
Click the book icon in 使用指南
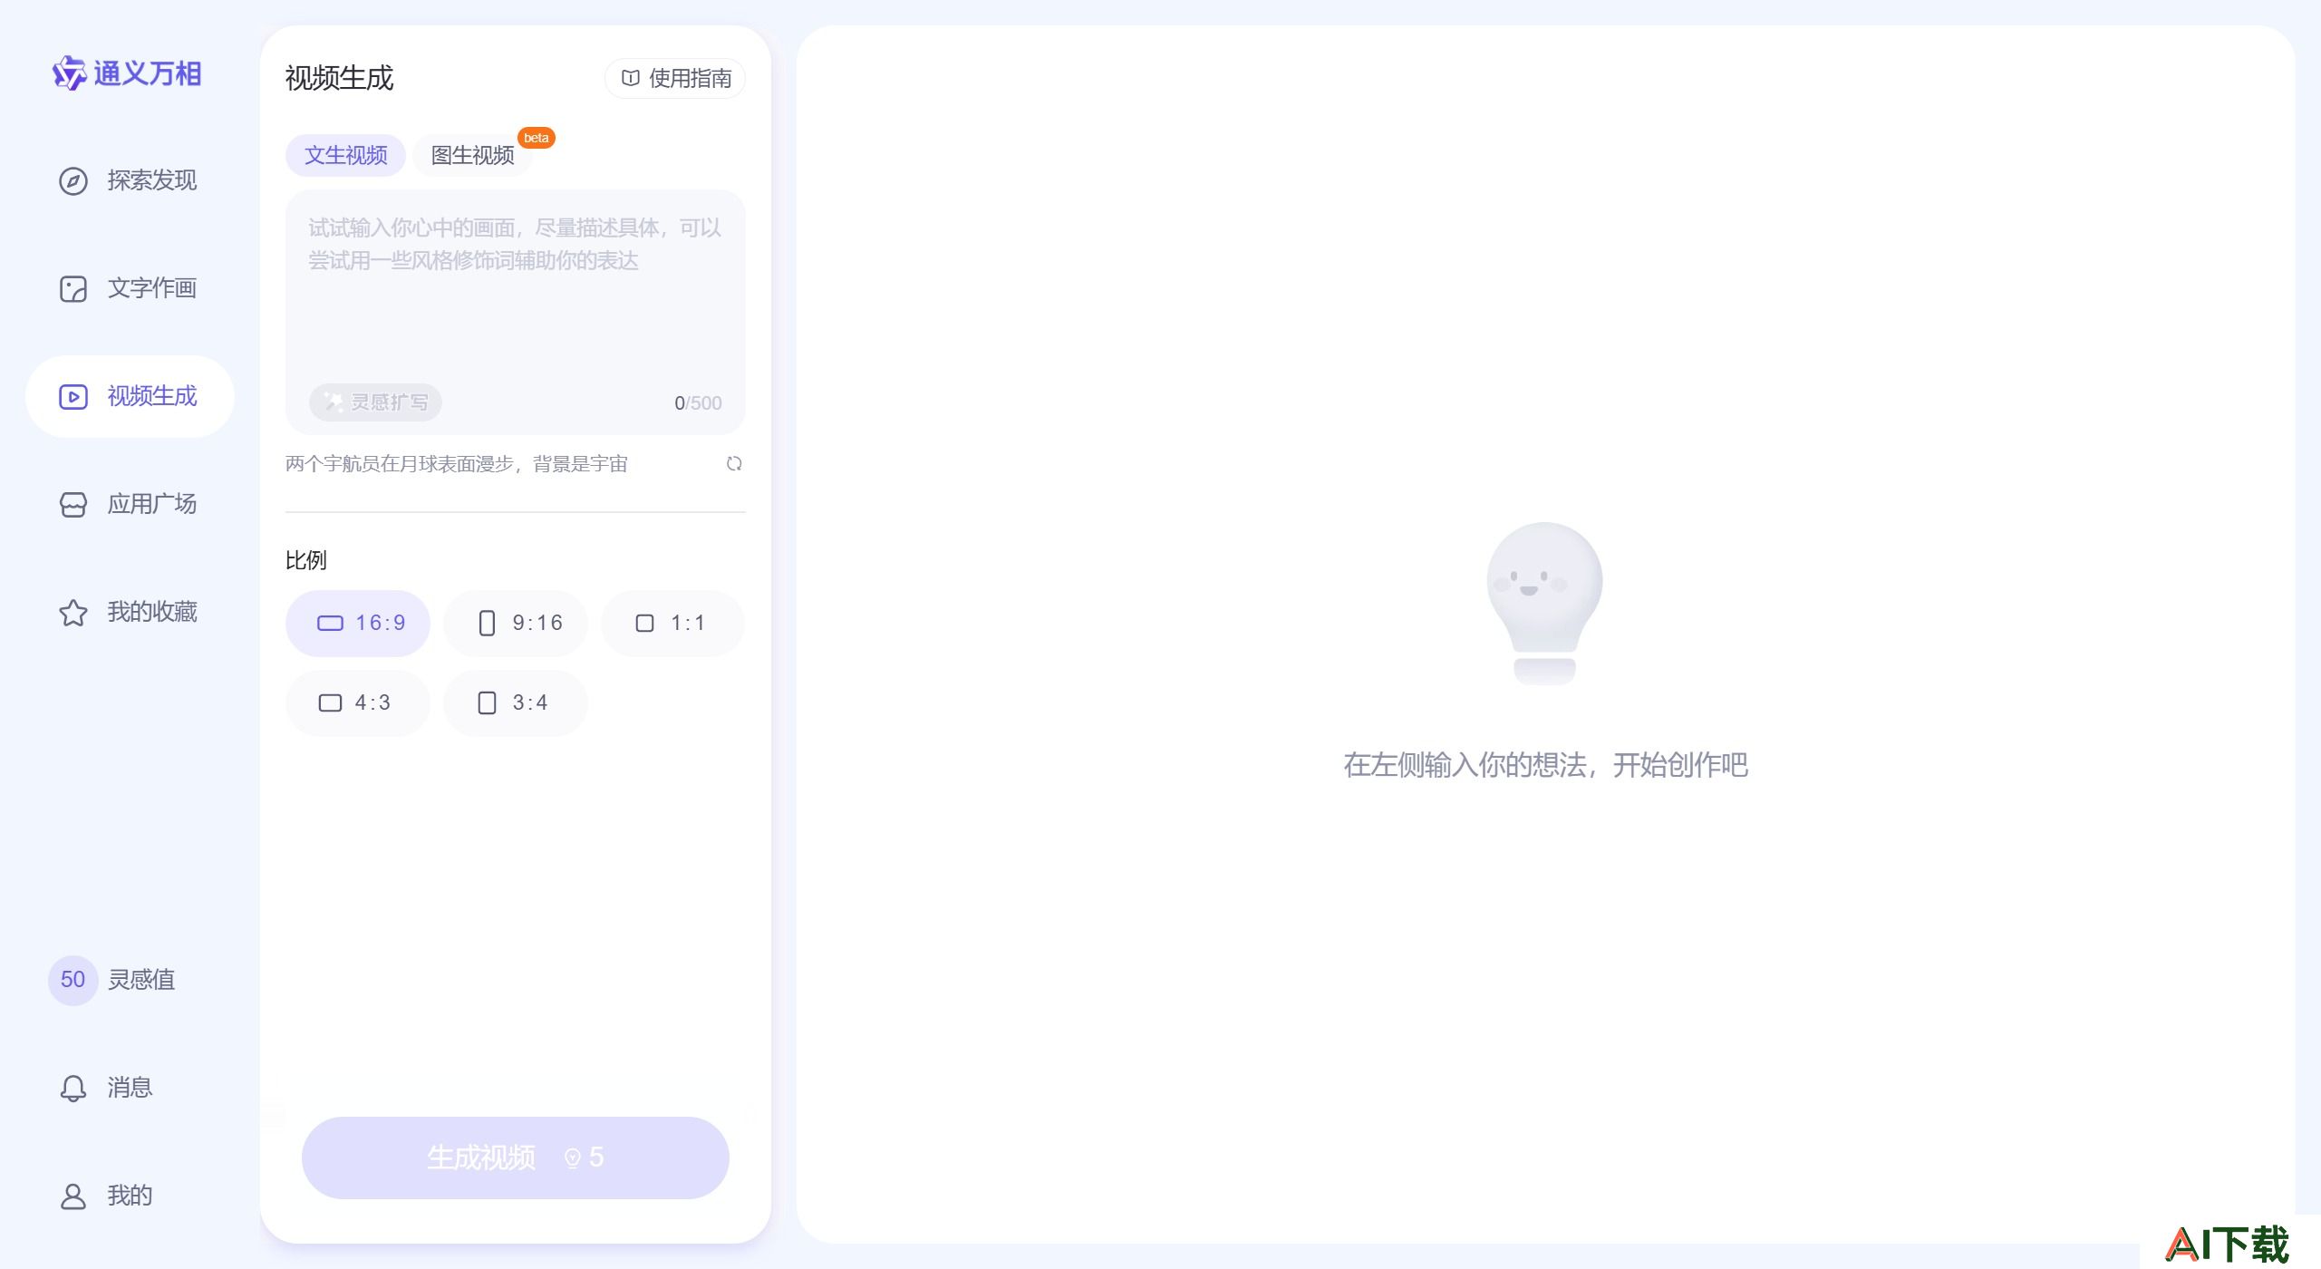click(x=630, y=78)
